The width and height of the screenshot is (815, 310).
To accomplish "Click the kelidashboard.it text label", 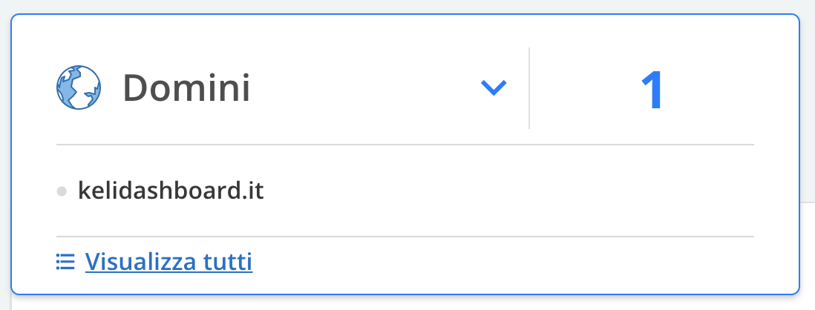I will (x=171, y=191).
